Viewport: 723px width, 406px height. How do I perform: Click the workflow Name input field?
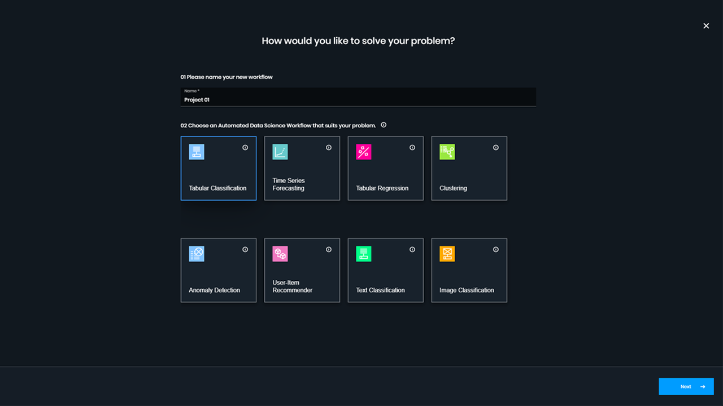click(x=358, y=100)
